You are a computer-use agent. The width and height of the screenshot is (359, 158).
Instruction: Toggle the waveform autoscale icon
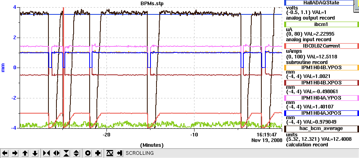tap(110, 153)
